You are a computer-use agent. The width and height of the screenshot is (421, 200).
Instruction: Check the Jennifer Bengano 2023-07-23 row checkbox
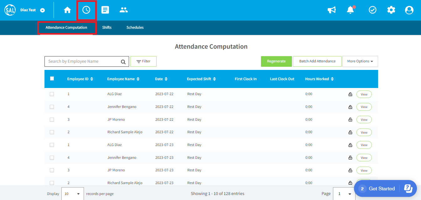coord(52,158)
